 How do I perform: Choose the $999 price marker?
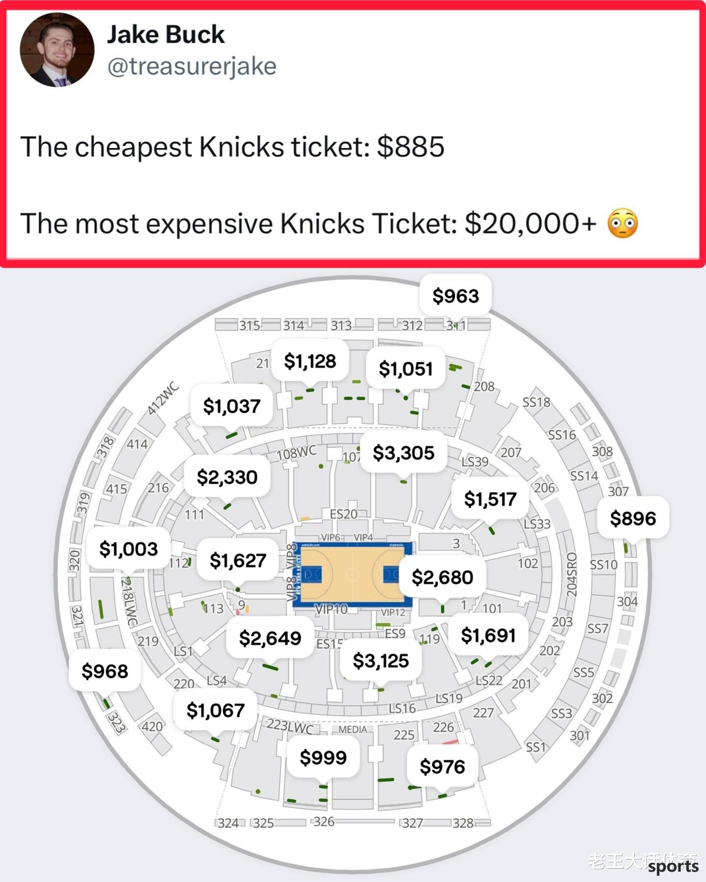323,757
